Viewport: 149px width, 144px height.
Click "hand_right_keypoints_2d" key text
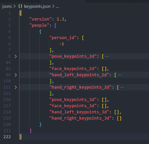[81, 87]
